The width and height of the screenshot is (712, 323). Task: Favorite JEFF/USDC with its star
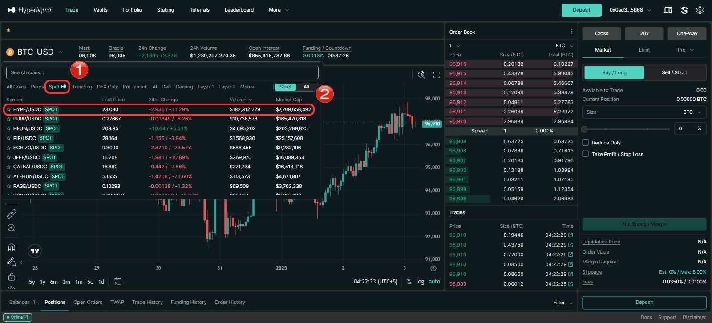pos(8,157)
